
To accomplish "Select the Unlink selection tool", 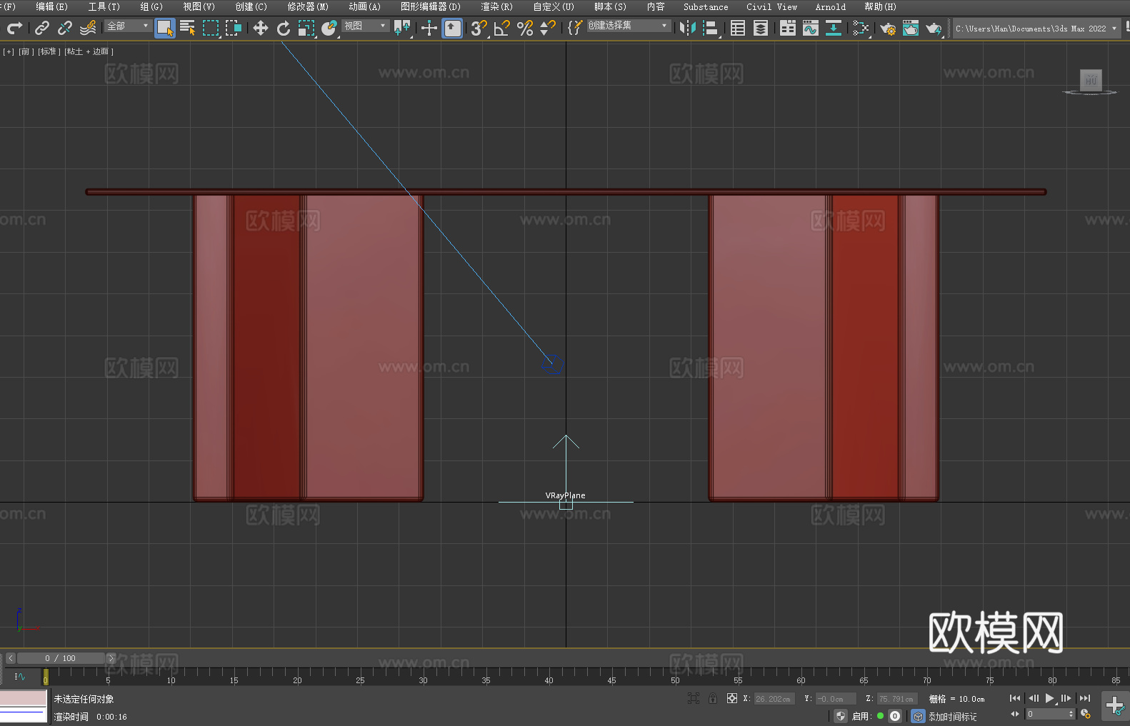I will point(65,28).
